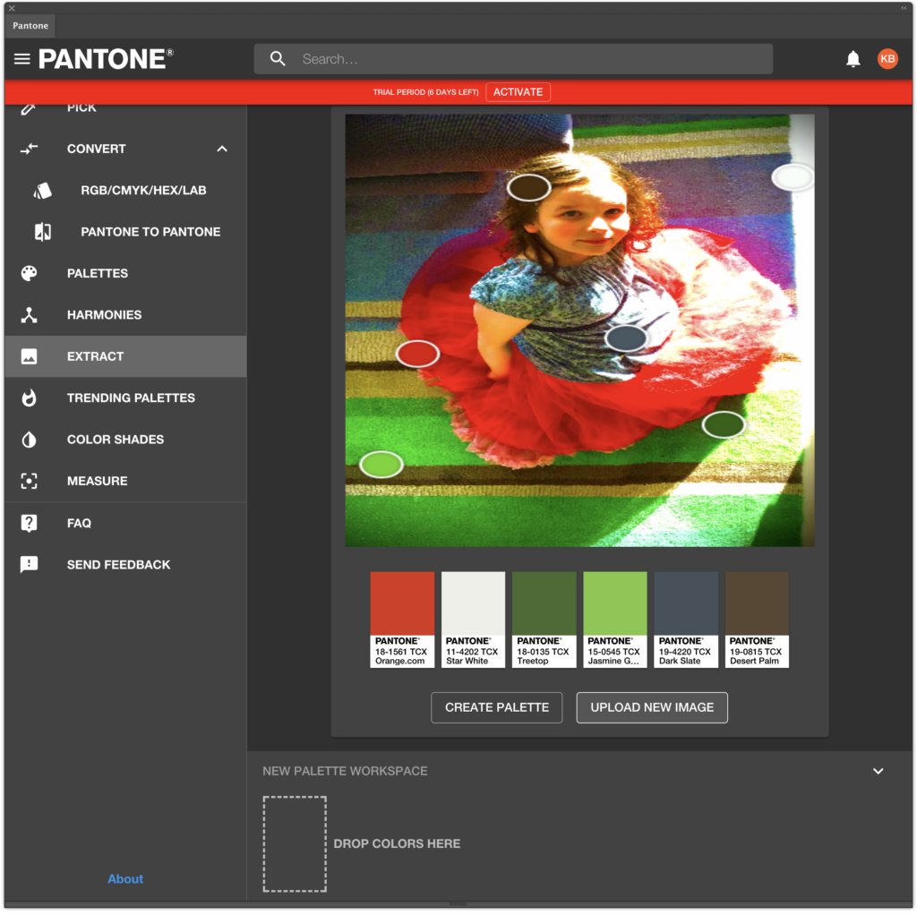
Task: Open the PICK menu item
Action: (124, 107)
